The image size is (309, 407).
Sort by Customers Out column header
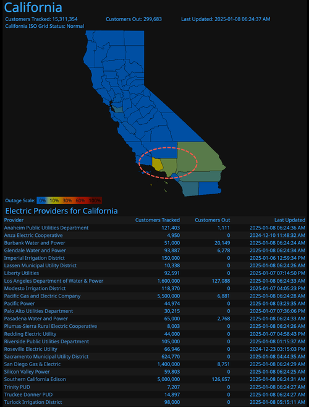213,220
